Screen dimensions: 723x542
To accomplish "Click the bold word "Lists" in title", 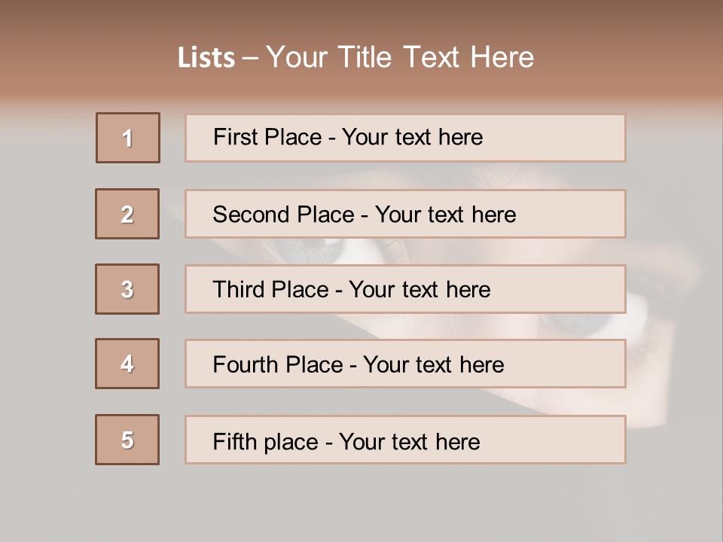I will click(206, 58).
